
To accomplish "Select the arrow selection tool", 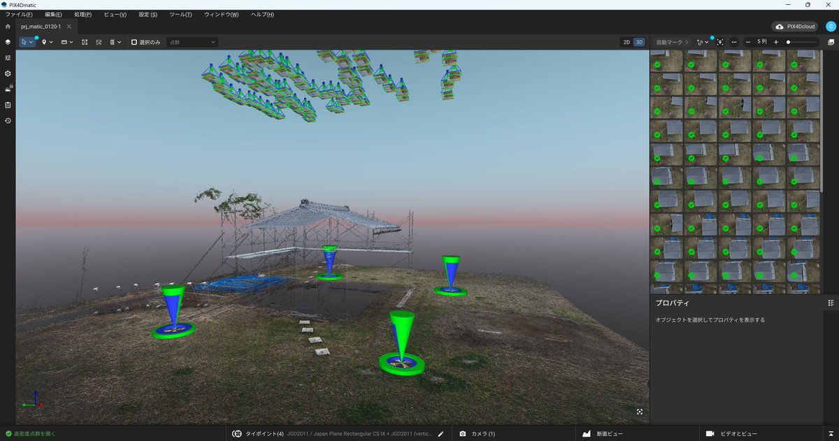I will [24, 42].
